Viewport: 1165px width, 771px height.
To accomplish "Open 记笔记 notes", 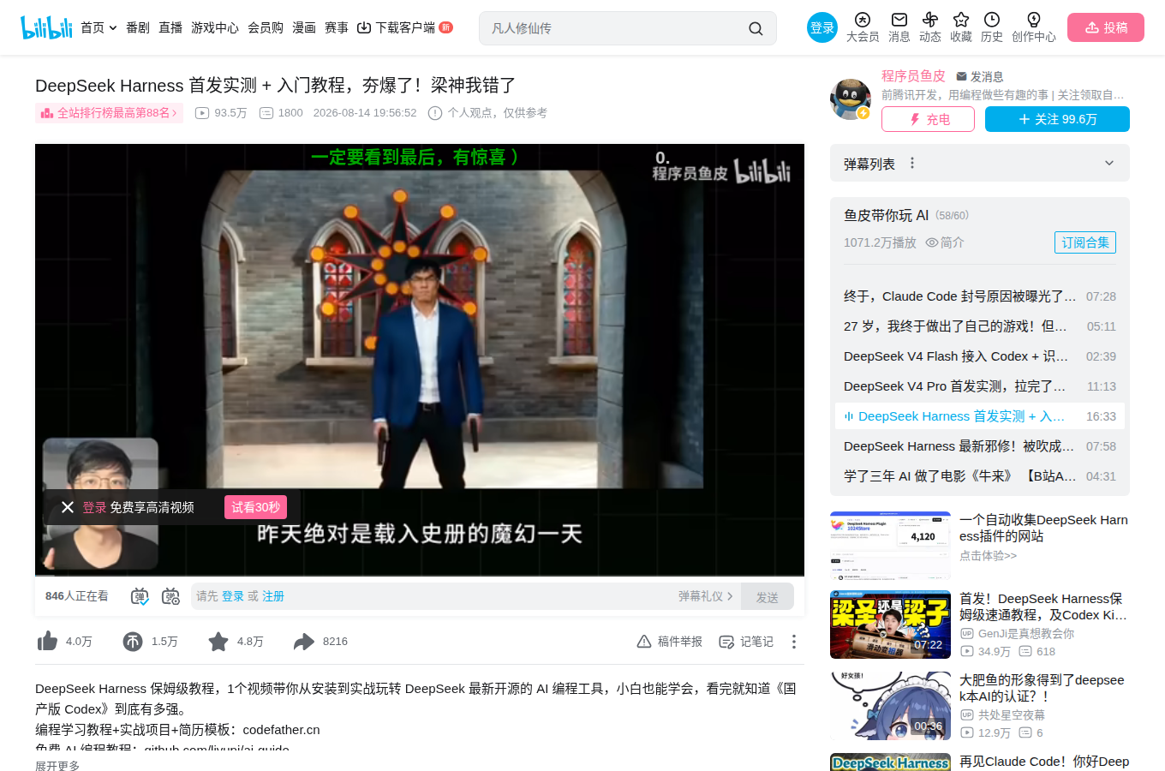I will [746, 642].
